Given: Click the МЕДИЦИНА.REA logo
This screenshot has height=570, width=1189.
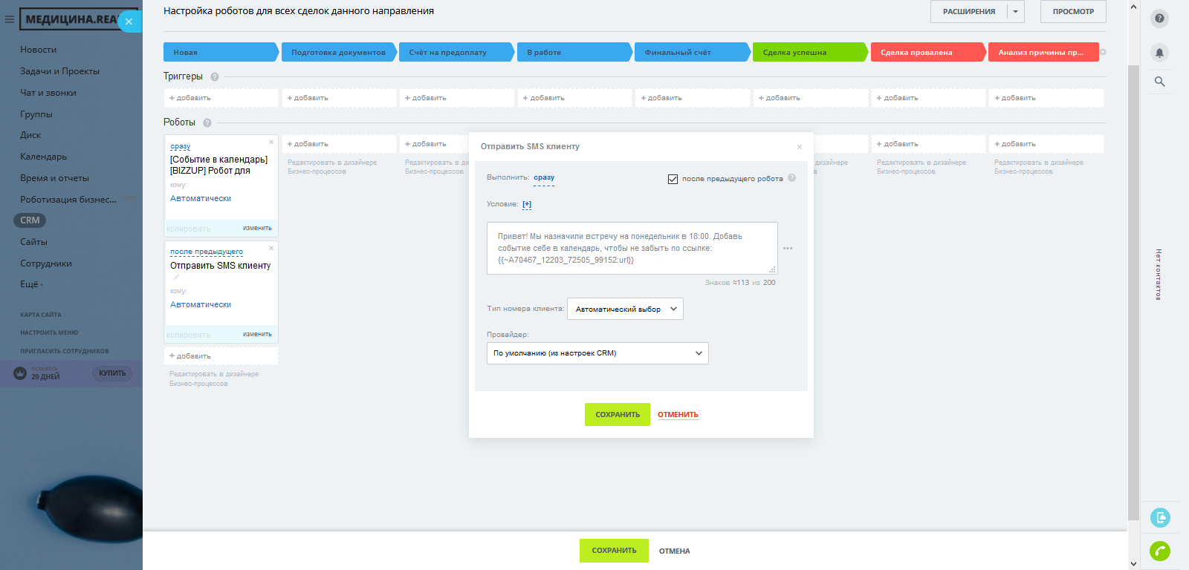Looking at the screenshot, I should pyautogui.click(x=68, y=19).
